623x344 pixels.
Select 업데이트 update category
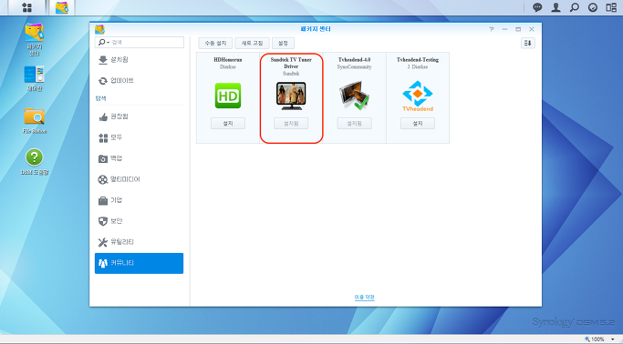pyautogui.click(x=139, y=81)
